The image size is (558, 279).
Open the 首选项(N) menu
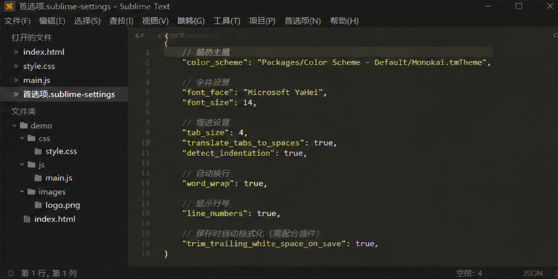click(x=303, y=21)
